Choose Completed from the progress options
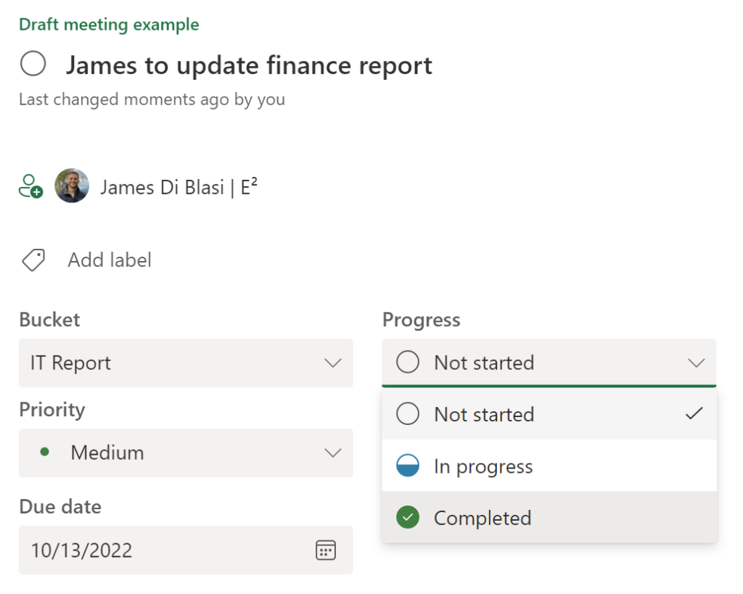The height and width of the screenshot is (594, 743). (x=483, y=518)
